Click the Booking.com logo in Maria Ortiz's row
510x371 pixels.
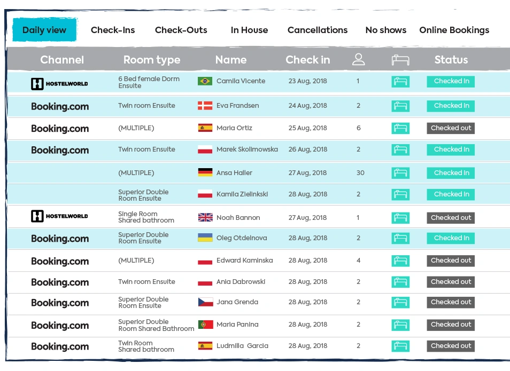(60, 129)
